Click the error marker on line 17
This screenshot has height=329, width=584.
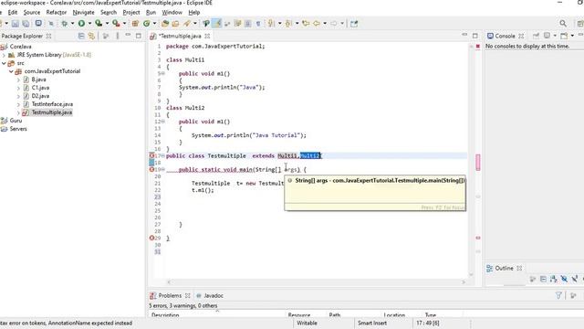[x=151, y=155]
